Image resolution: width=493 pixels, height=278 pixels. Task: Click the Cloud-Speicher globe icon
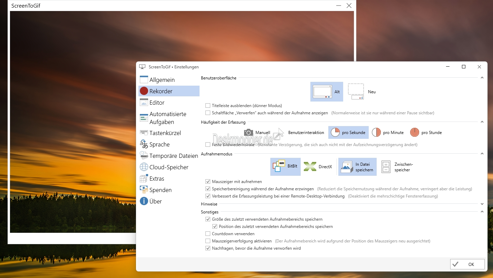(144, 167)
